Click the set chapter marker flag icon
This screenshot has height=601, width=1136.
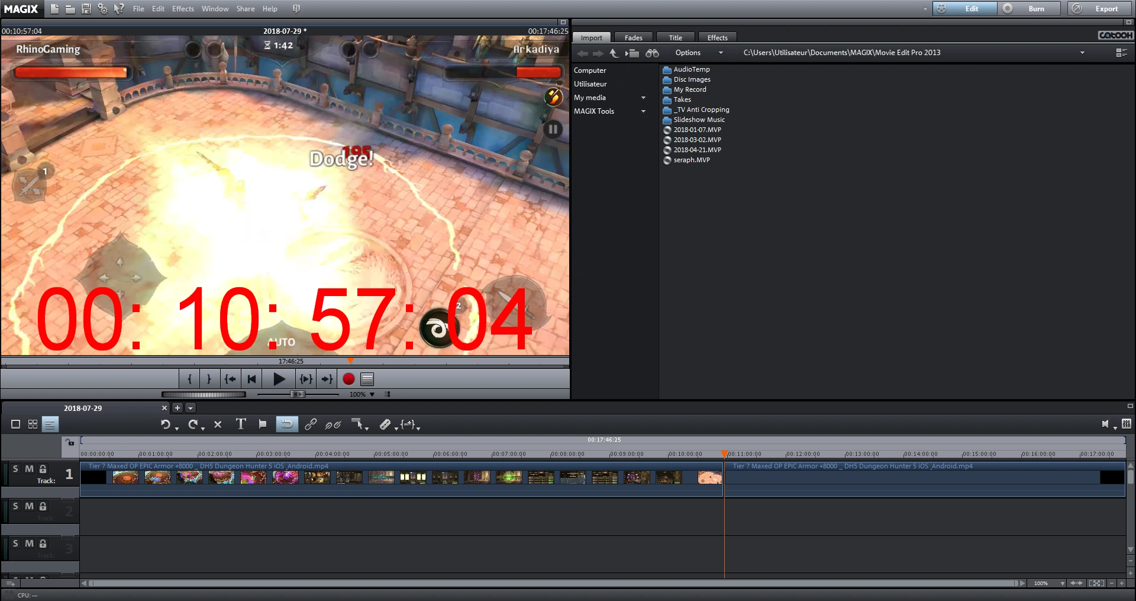pyautogui.click(x=263, y=424)
